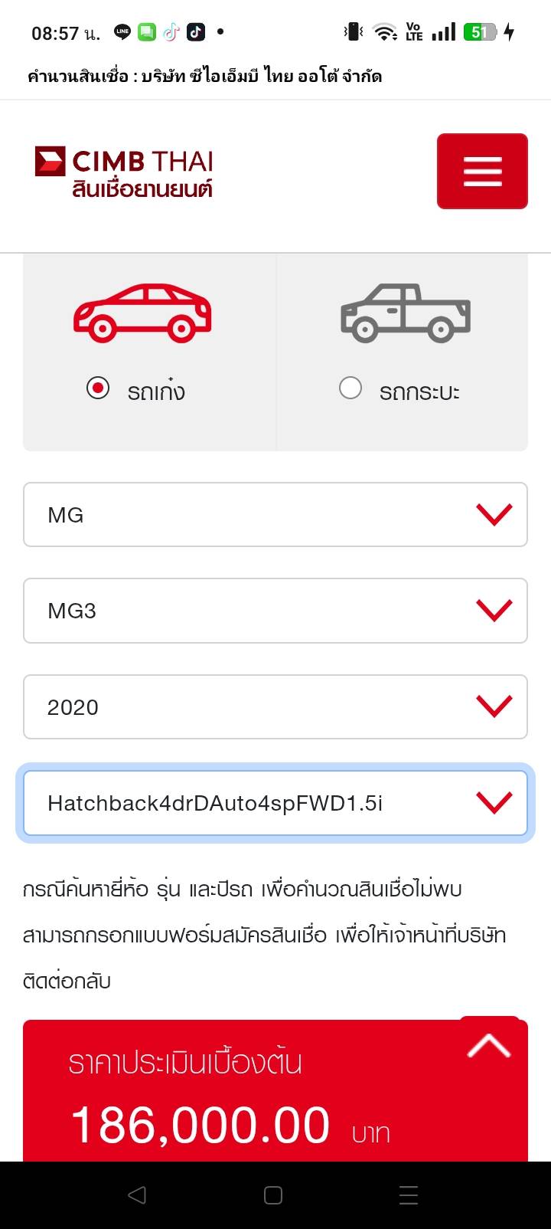Tap the red sedan car icon
Screen dimensions: 551x1229
(x=142, y=313)
